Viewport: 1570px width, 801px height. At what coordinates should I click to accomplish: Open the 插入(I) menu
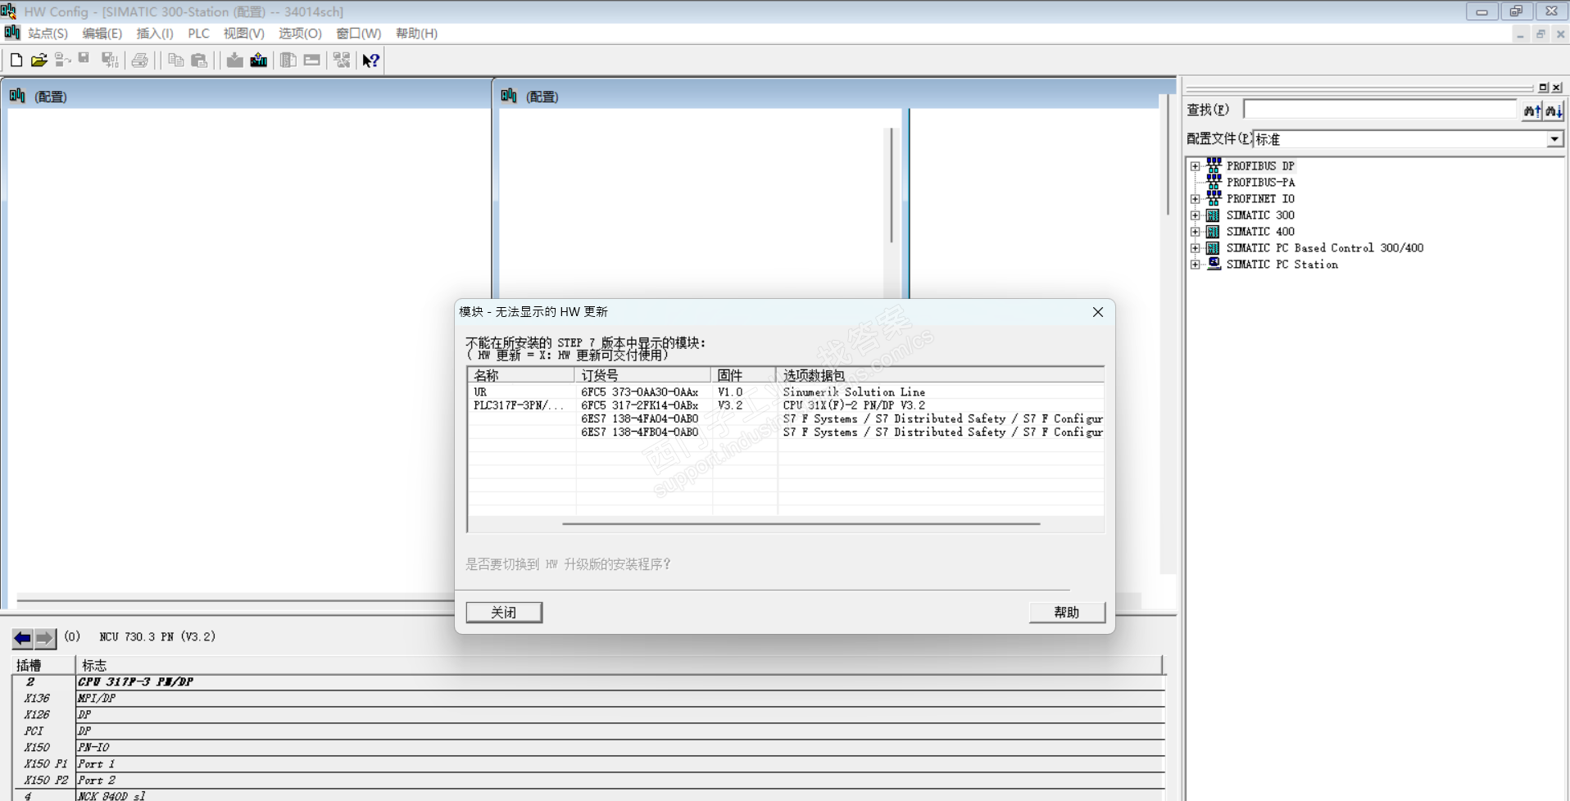pyautogui.click(x=155, y=34)
